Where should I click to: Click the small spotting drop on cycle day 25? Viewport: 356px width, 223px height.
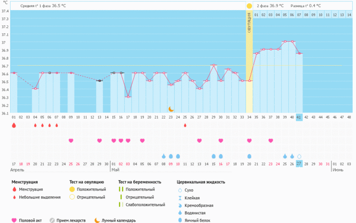coord(185,125)
